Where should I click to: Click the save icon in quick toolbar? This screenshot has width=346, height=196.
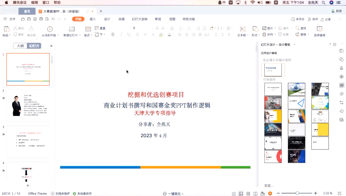tap(29, 19)
